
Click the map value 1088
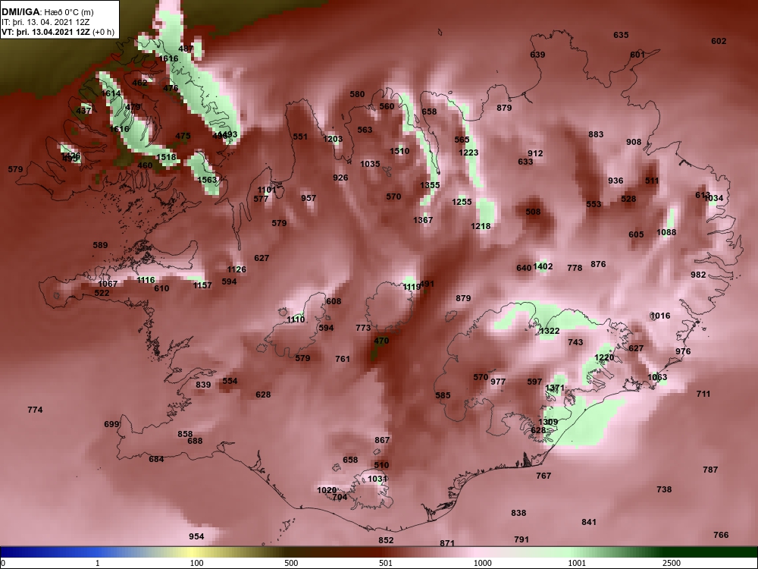pyautogui.click(x=666, y=232)
